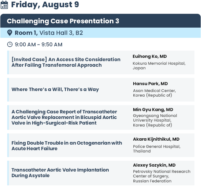View speaker Akara Kijnithikul, MD
The image size is (201, 186).
(x=156, y=139)
